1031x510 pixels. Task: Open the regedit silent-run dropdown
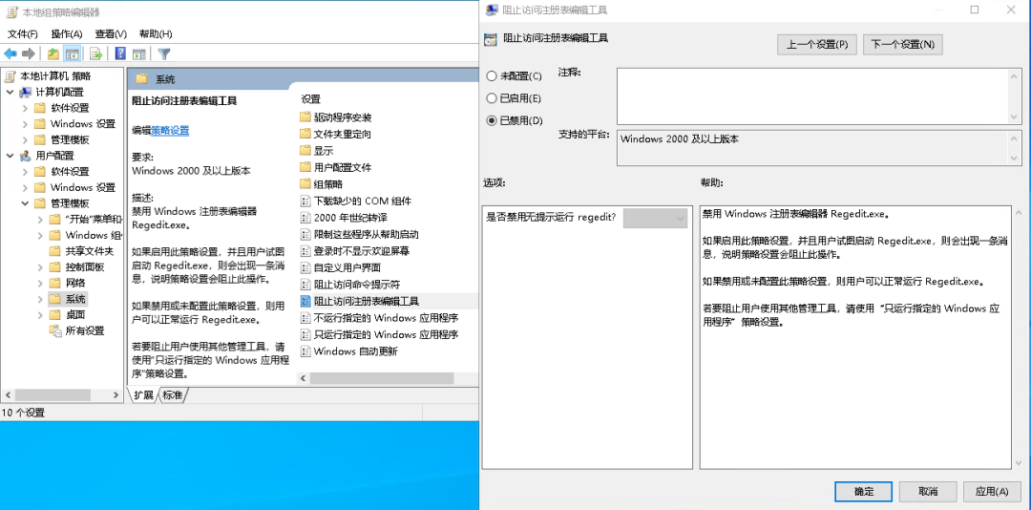coord(655,219)
